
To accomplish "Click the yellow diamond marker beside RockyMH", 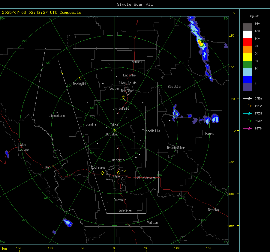I will click(80, 78).
